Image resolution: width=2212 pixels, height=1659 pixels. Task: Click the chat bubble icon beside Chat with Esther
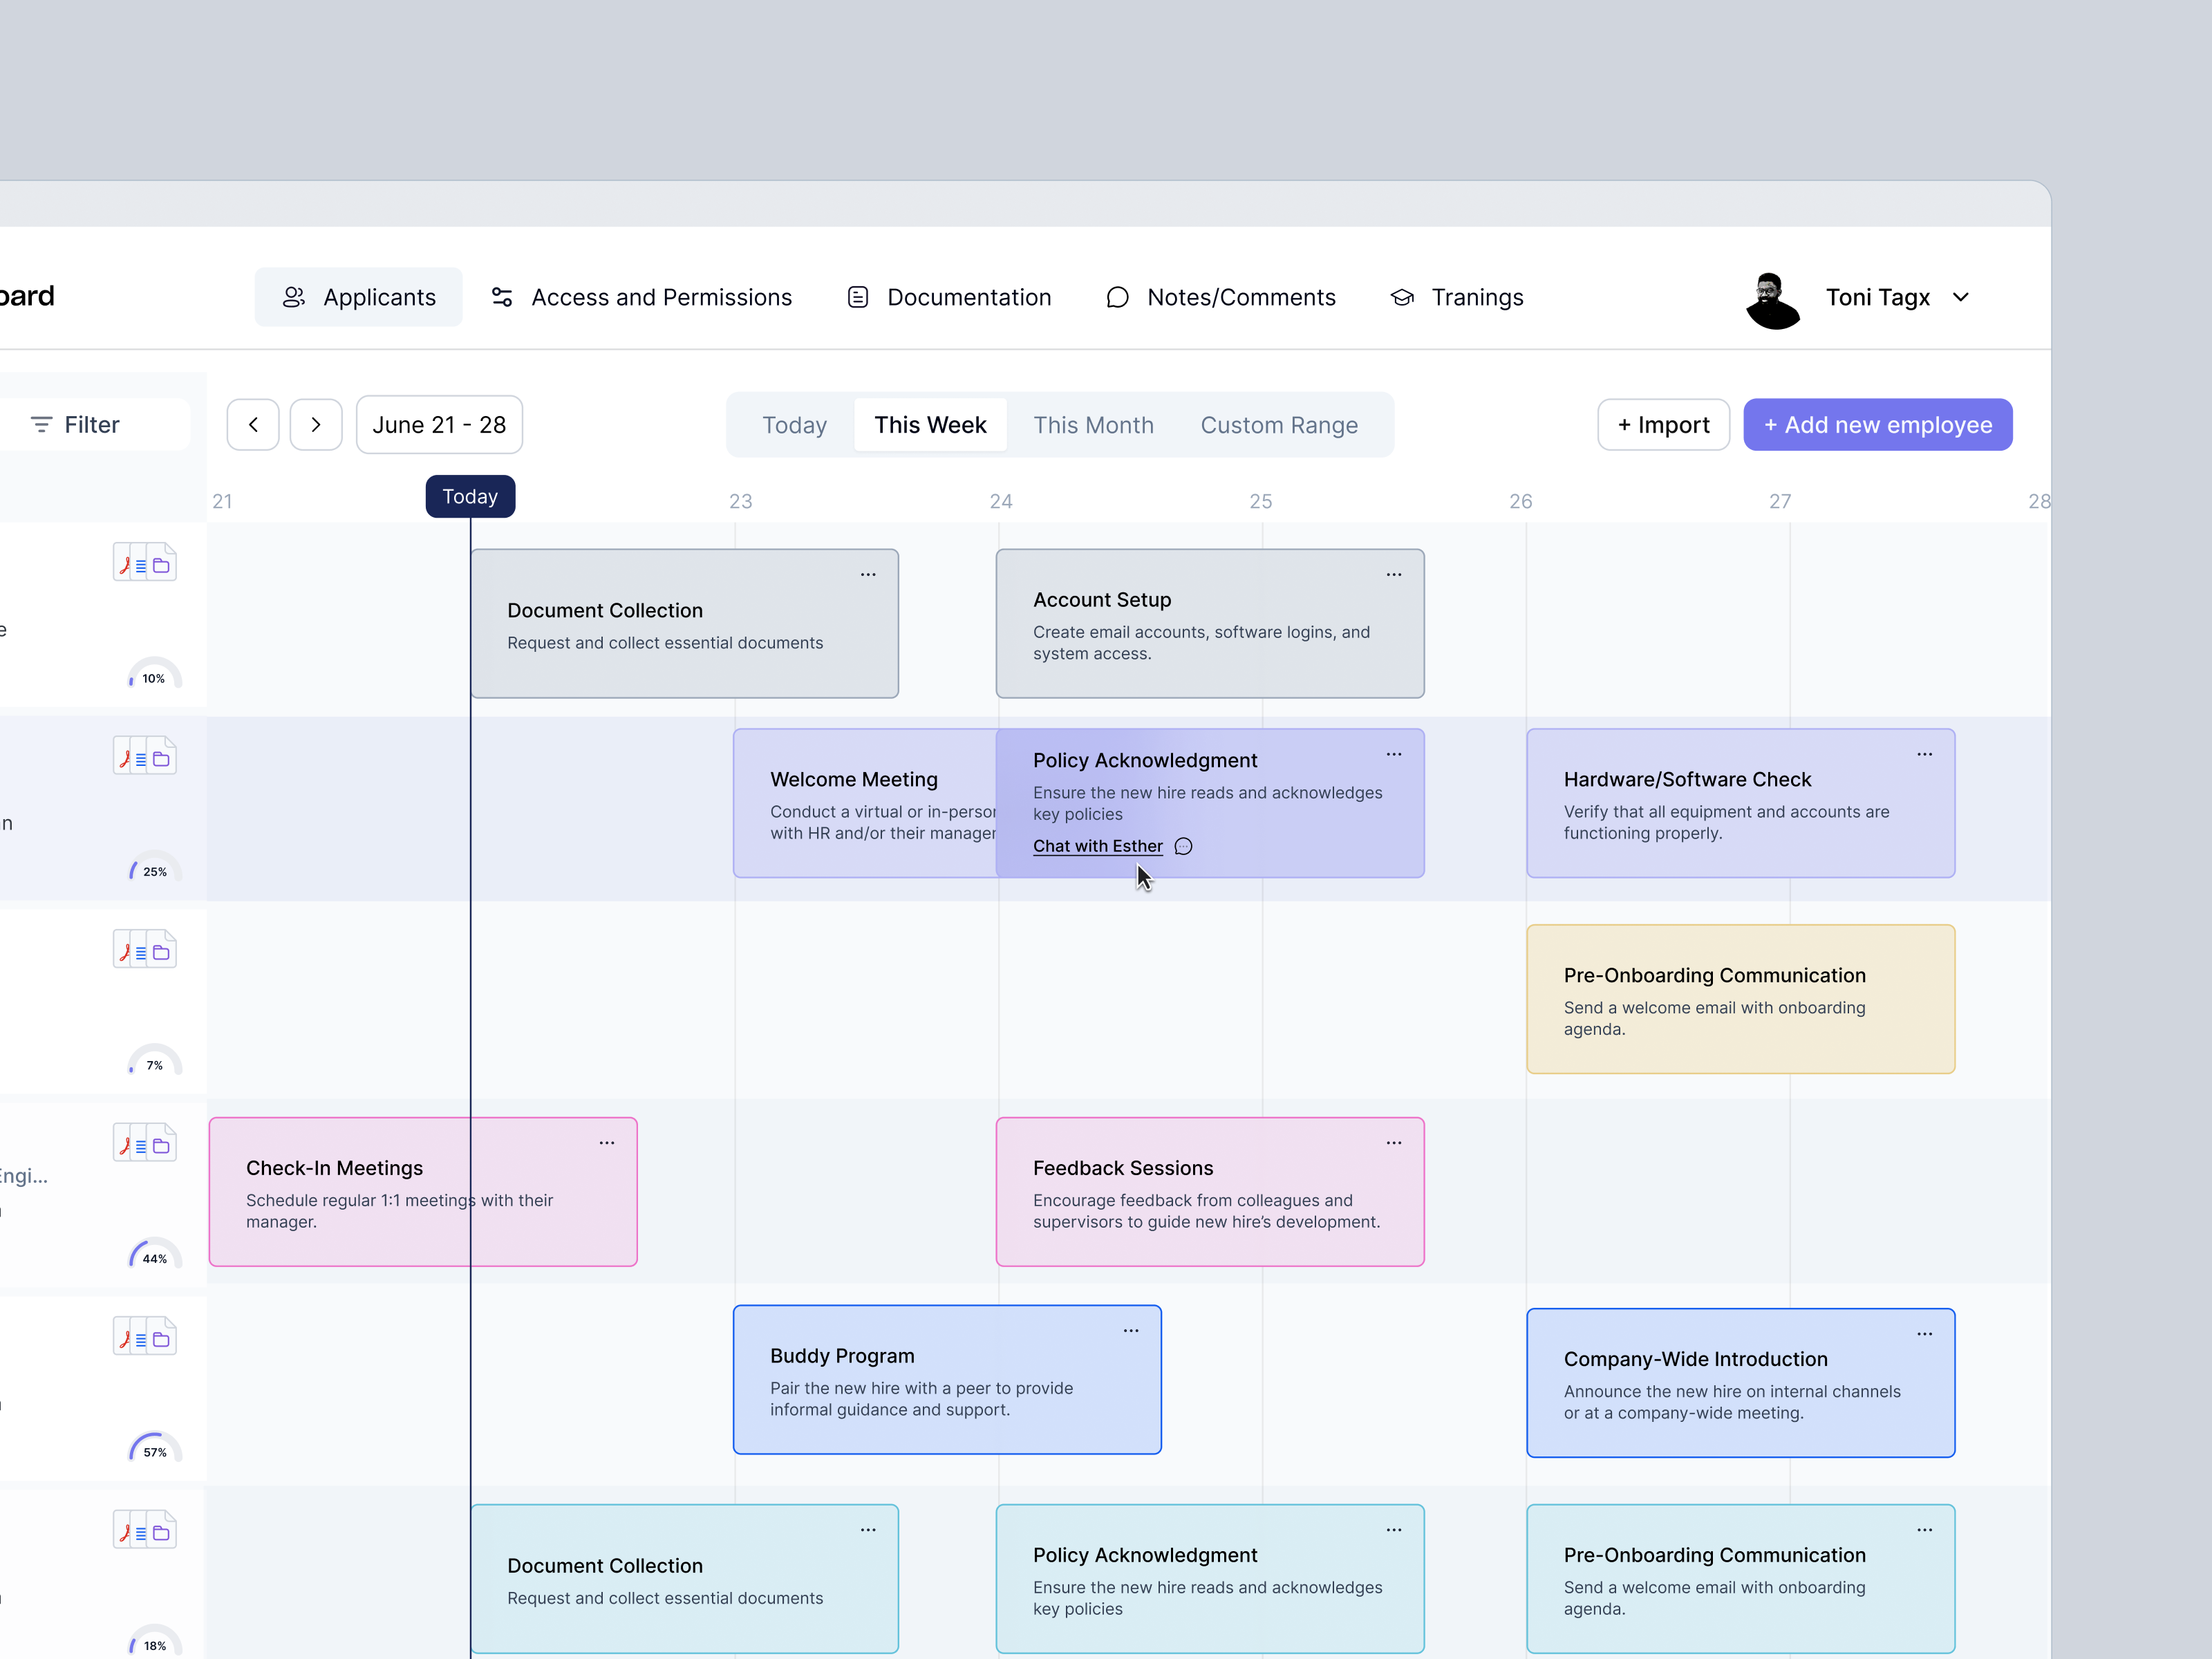pyautogui.click(x=1183, y=846)
